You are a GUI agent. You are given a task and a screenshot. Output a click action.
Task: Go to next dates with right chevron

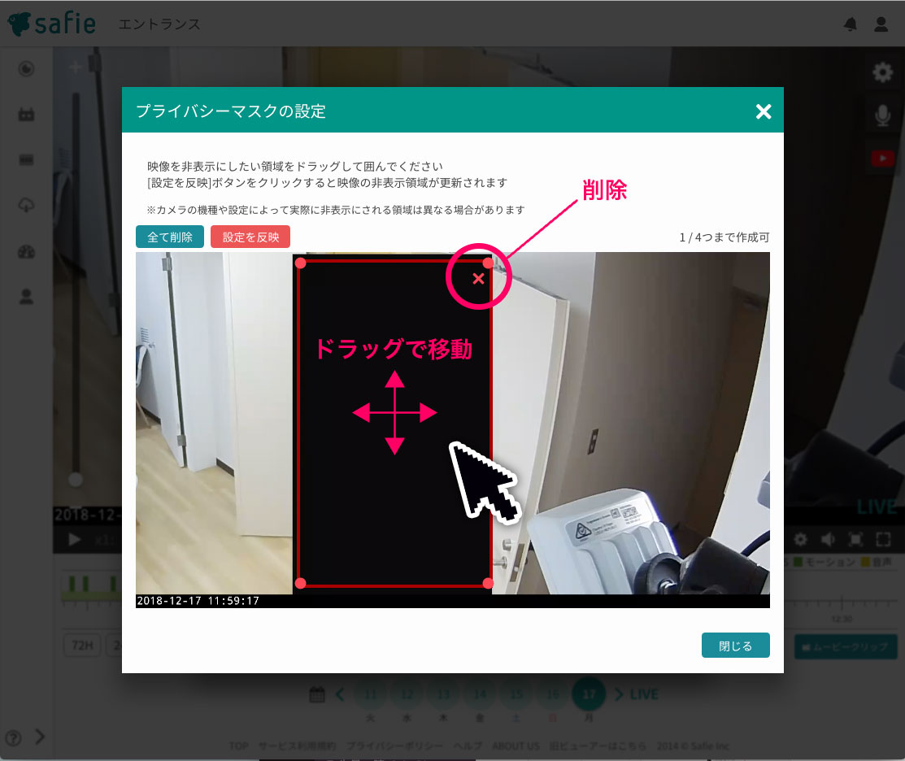click(619, 694)
